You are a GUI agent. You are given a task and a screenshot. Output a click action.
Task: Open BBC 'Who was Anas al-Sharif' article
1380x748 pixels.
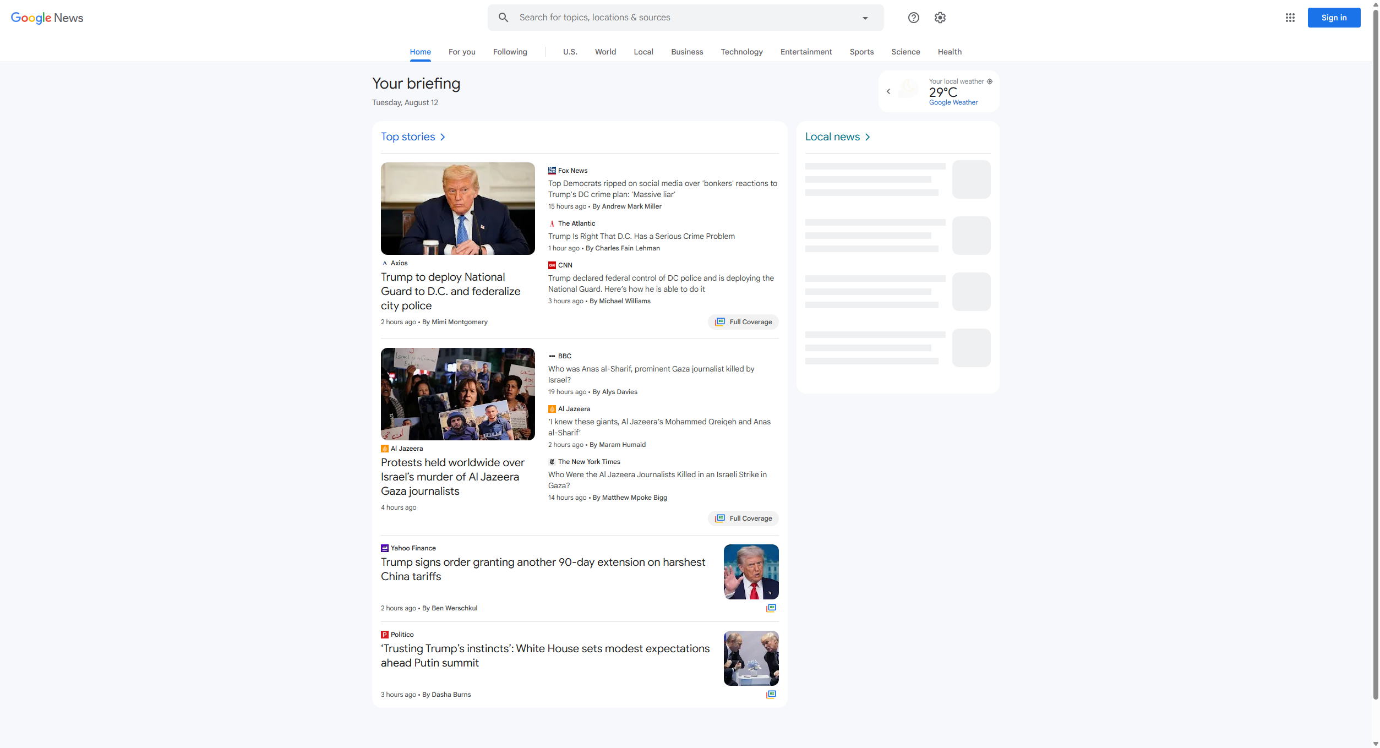[651, 374]
